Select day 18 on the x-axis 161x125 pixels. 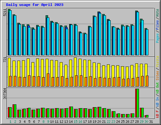(x=90, y=122)
